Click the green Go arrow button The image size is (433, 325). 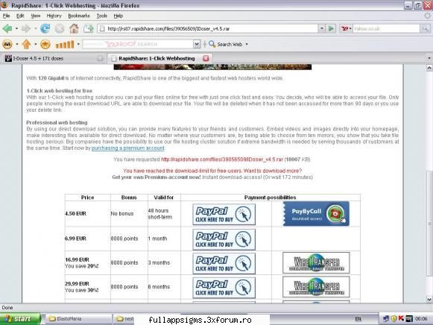coord(331,28)
